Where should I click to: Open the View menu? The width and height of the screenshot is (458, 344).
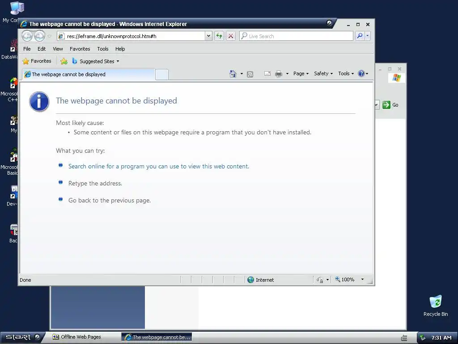[58, 49]
